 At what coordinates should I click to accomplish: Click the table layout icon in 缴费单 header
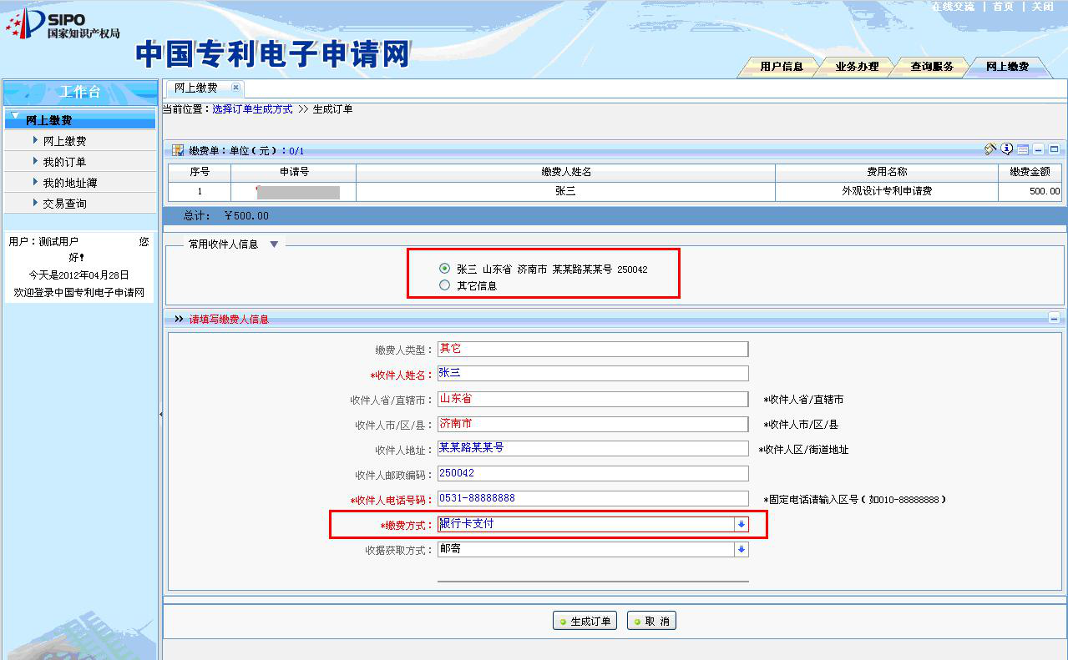[1023, 150]
